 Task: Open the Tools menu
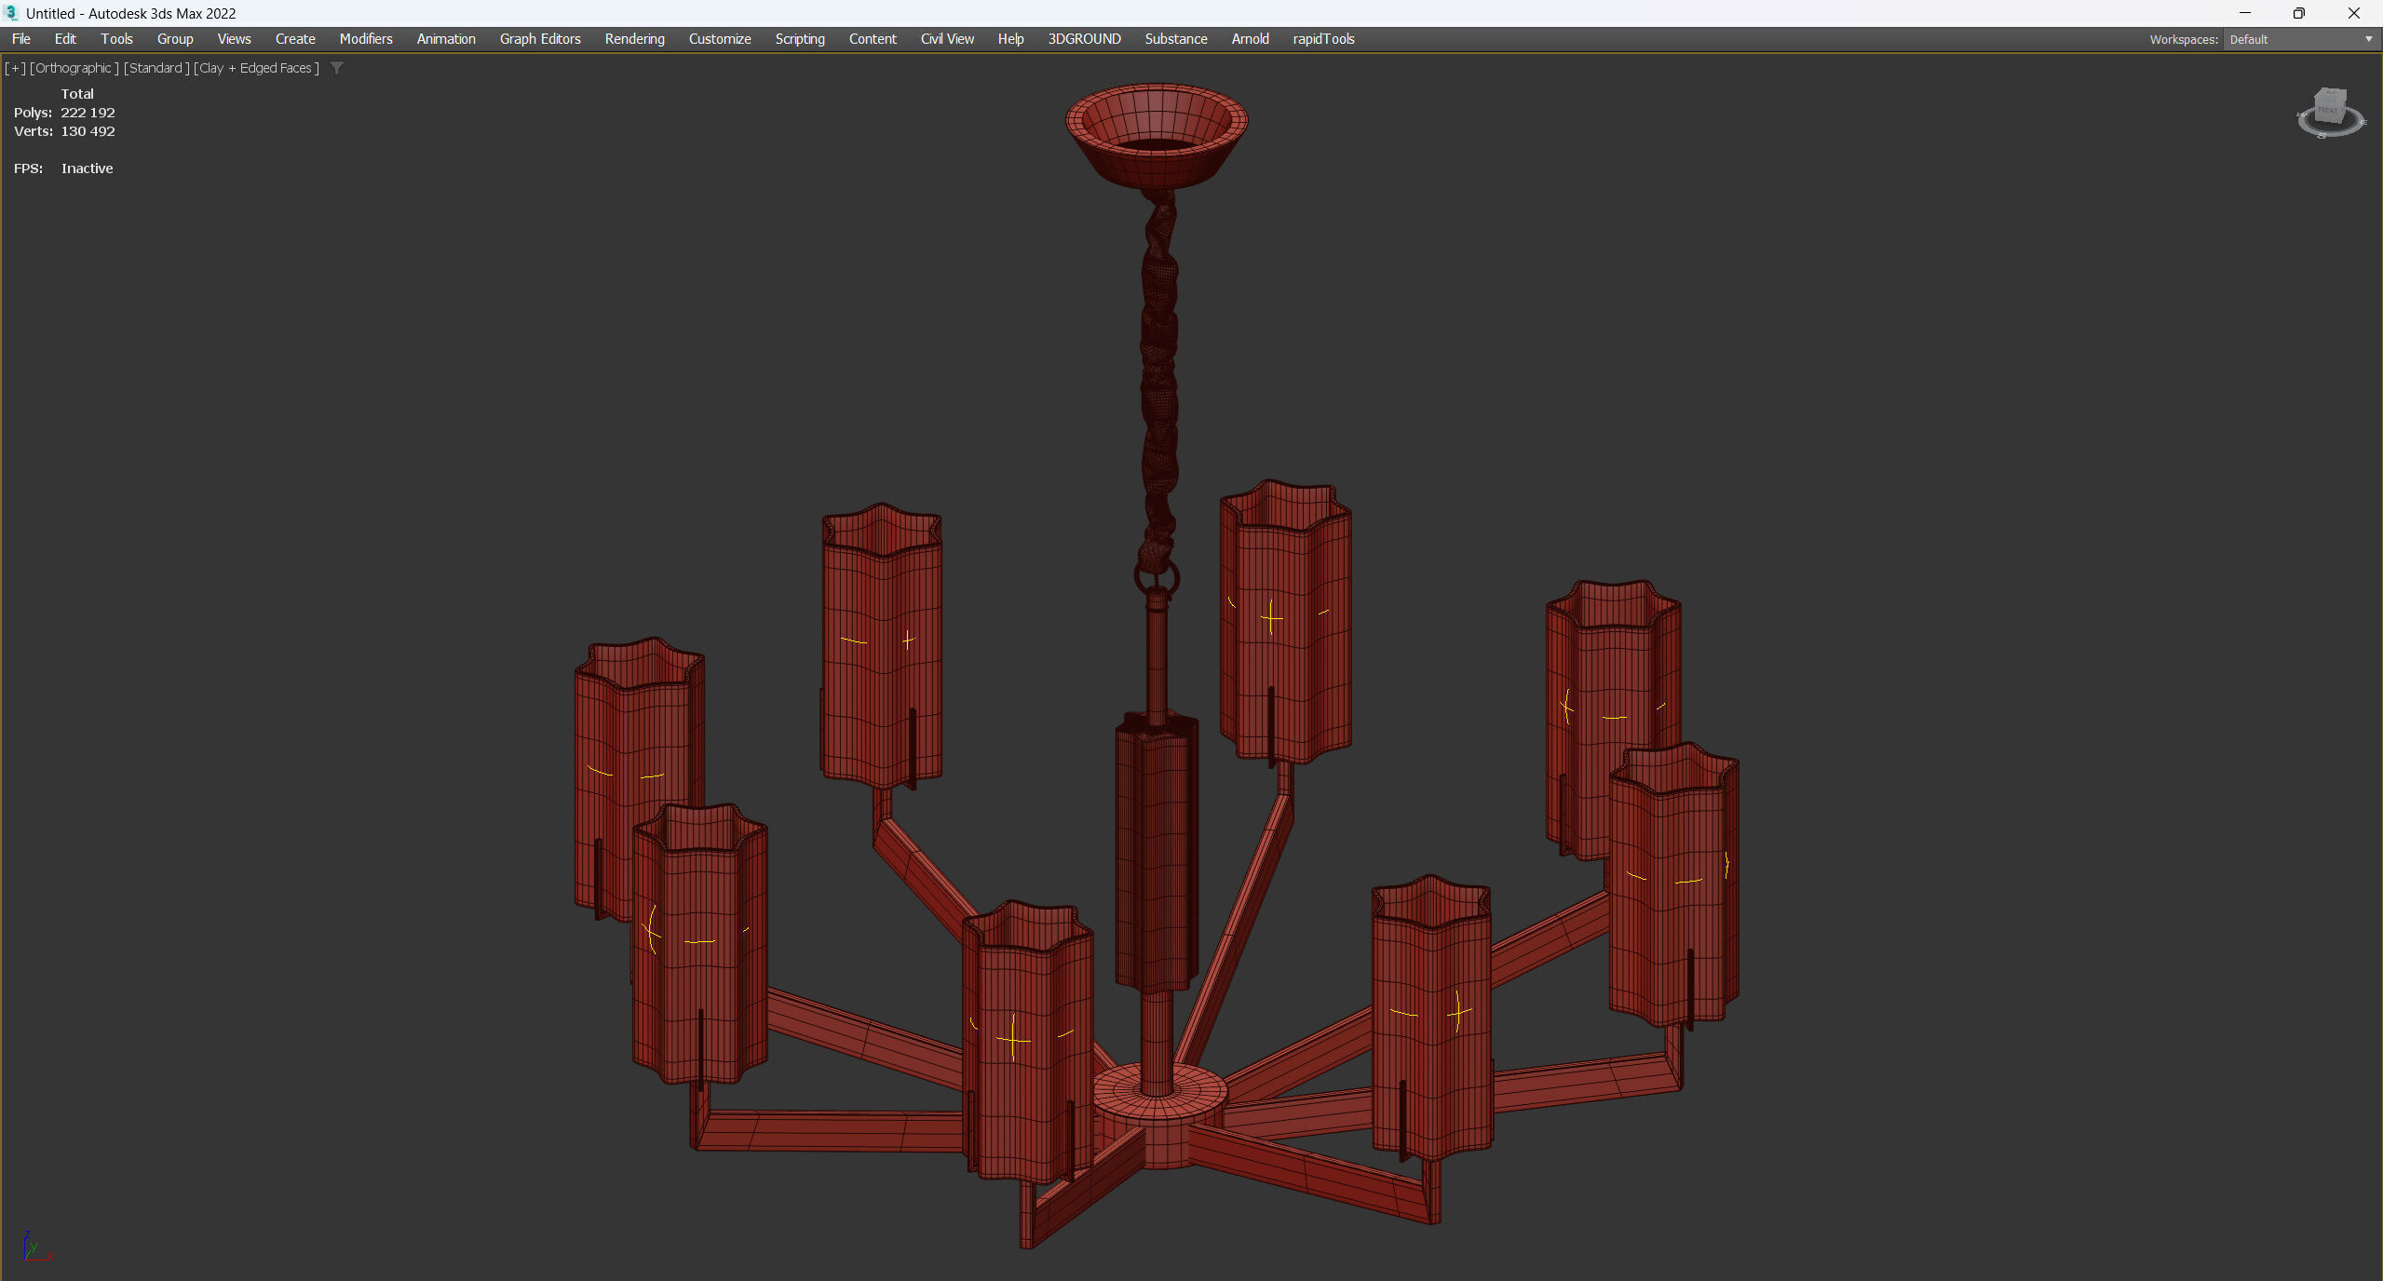(x=116, y=39)
